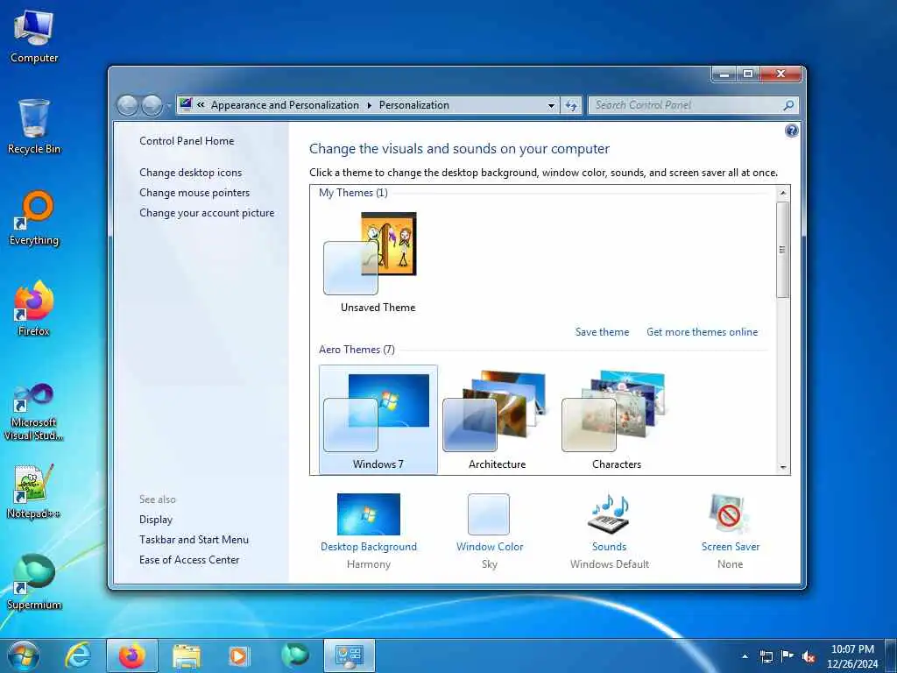The image size is (897, 673).
Task: Click the network tray icon
Action: 766,656
